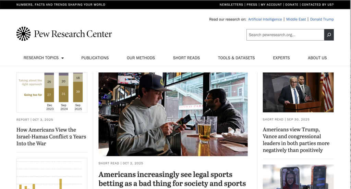Image resolution: width=351 pixels, height=189 pixels.
Task: Open the Publications menu item
Action: point(95,58)
